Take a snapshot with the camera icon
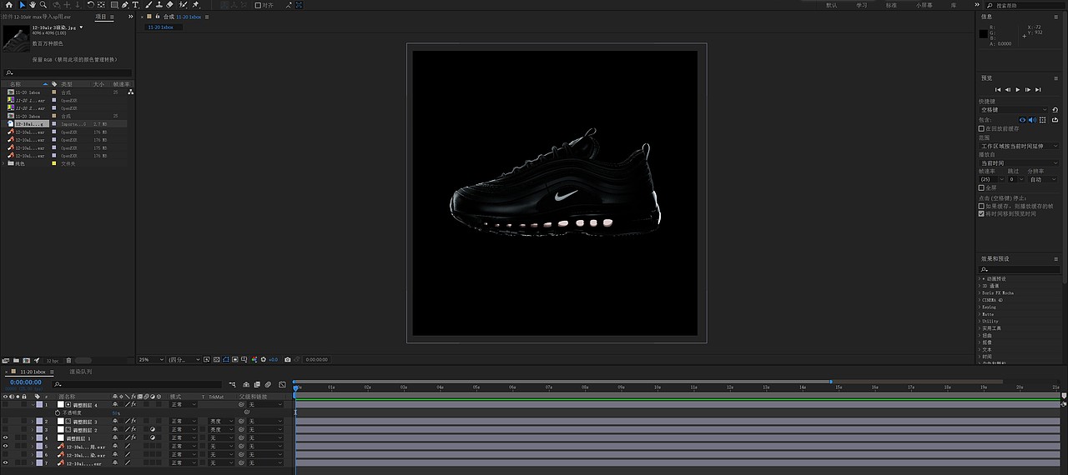 tap(288, 360)
